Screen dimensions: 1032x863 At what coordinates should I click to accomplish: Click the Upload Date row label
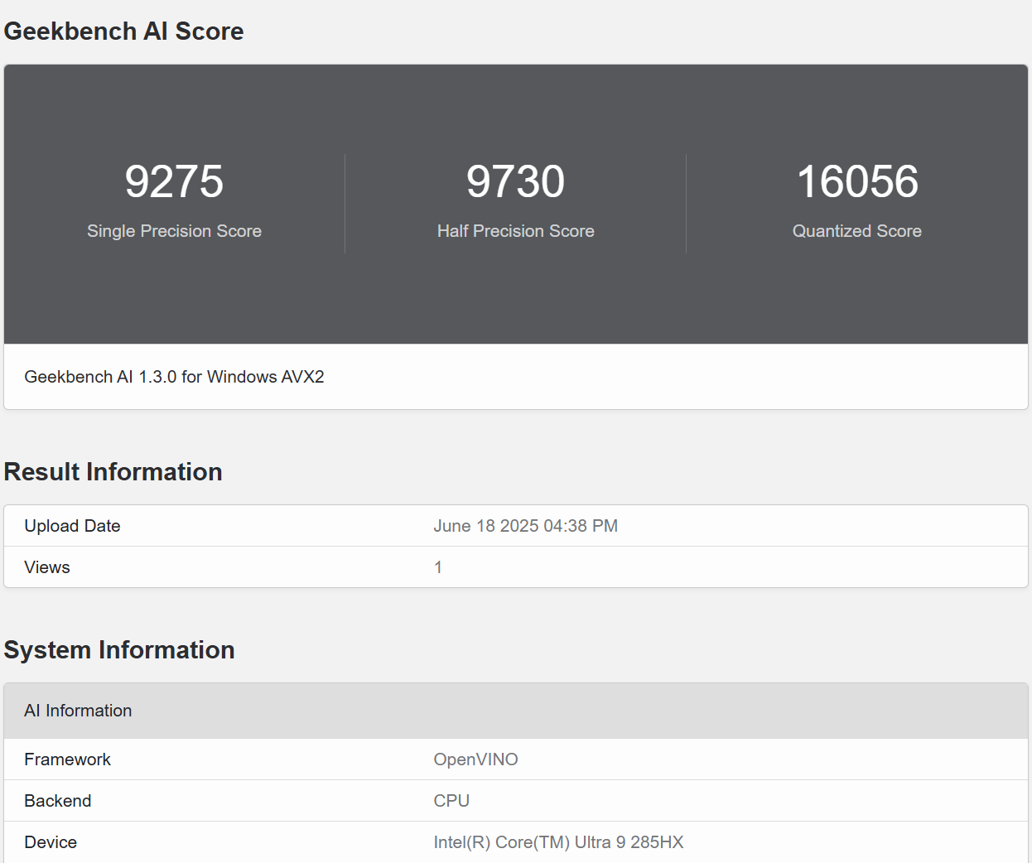tap(72, 526)
